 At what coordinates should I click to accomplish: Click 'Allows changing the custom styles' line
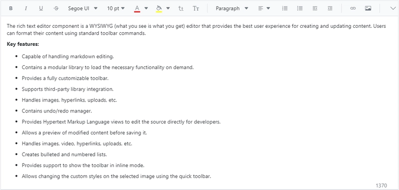(x=116, y=176)
